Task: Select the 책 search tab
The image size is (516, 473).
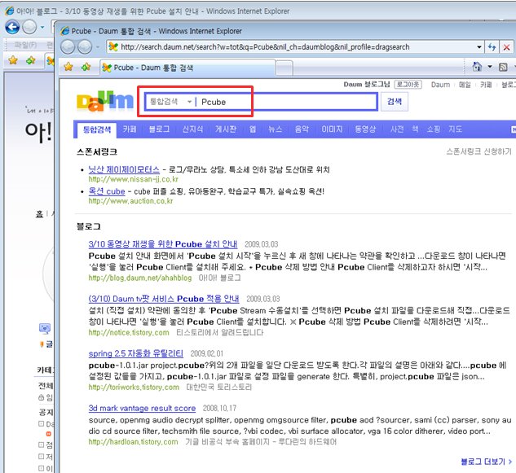Action: [x=415, y=129]
